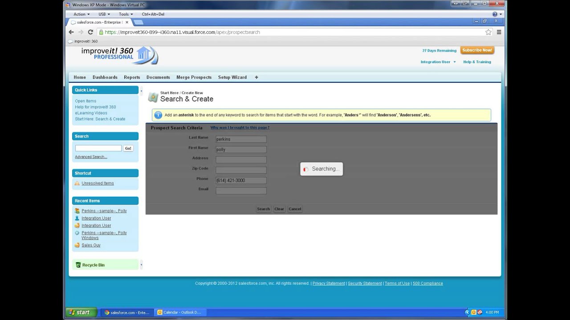Image resolution: width=570 pixels, height=320 pixels.
Task: Open the Integration User dropdown arrow
Action: [x=455, y=62]
